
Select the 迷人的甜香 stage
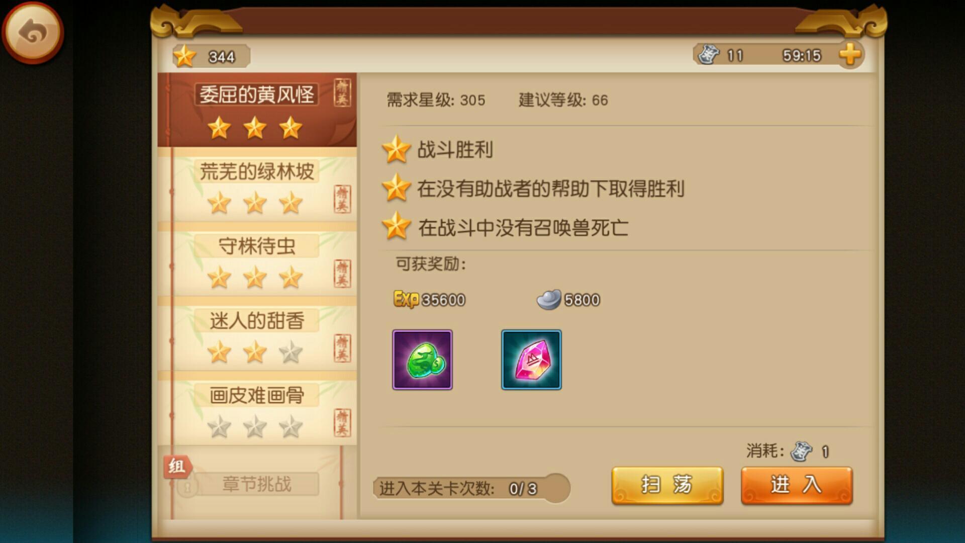[x=257, y=334]
